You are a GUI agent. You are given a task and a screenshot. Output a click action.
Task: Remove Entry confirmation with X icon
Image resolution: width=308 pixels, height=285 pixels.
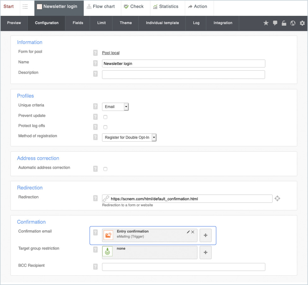(193, 232)
